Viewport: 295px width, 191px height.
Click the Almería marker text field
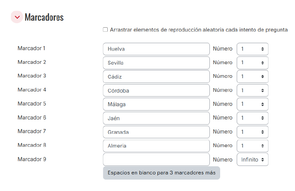click(x=156, y=146)
